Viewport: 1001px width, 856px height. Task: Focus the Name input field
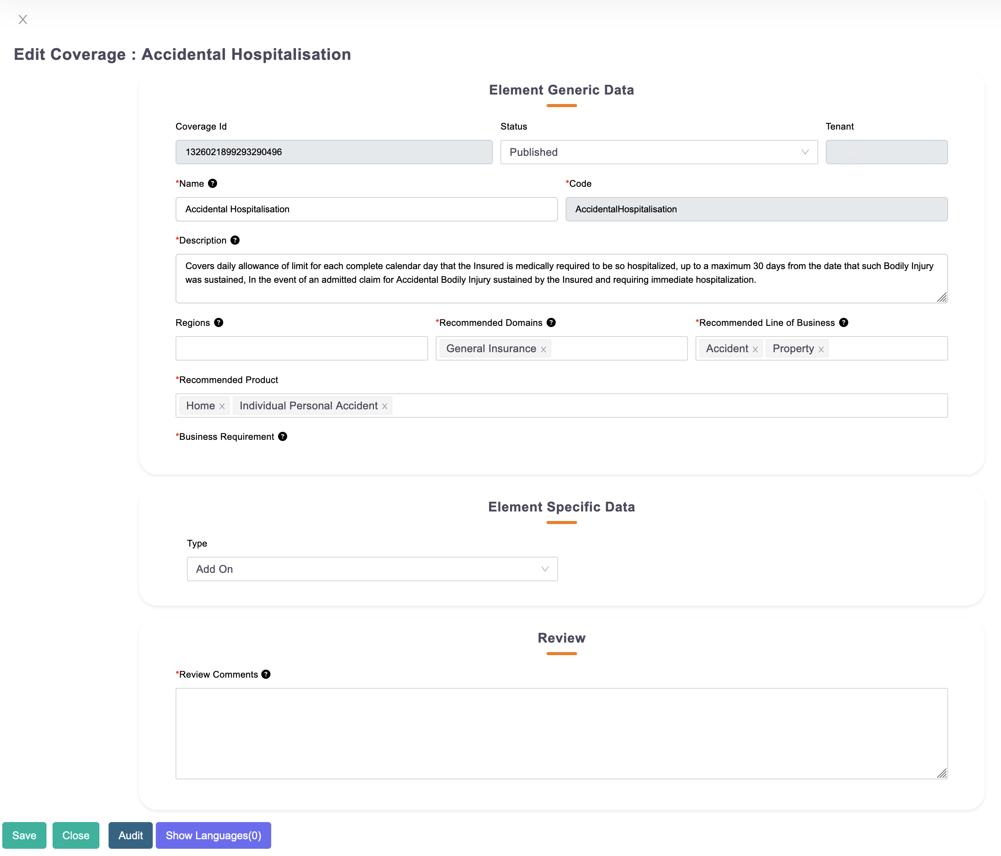(366, 209)
